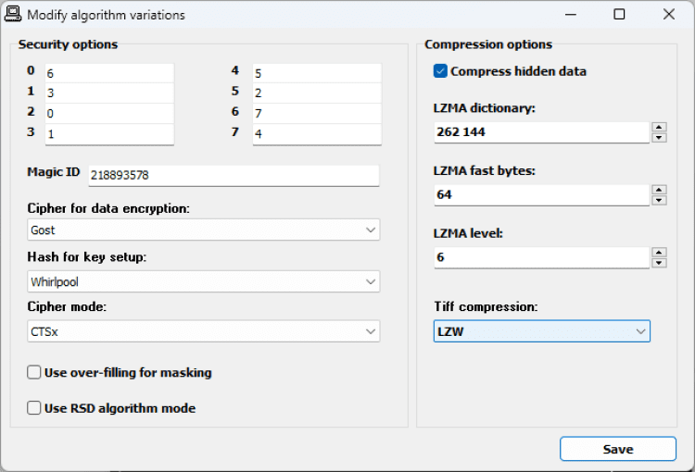Maximize the Modify algorithm variations window

tap(619, 15)
